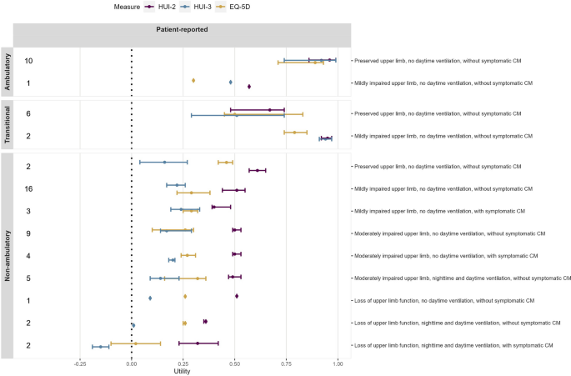Click the HUI-2 purple legend marker

click(149, 7)
